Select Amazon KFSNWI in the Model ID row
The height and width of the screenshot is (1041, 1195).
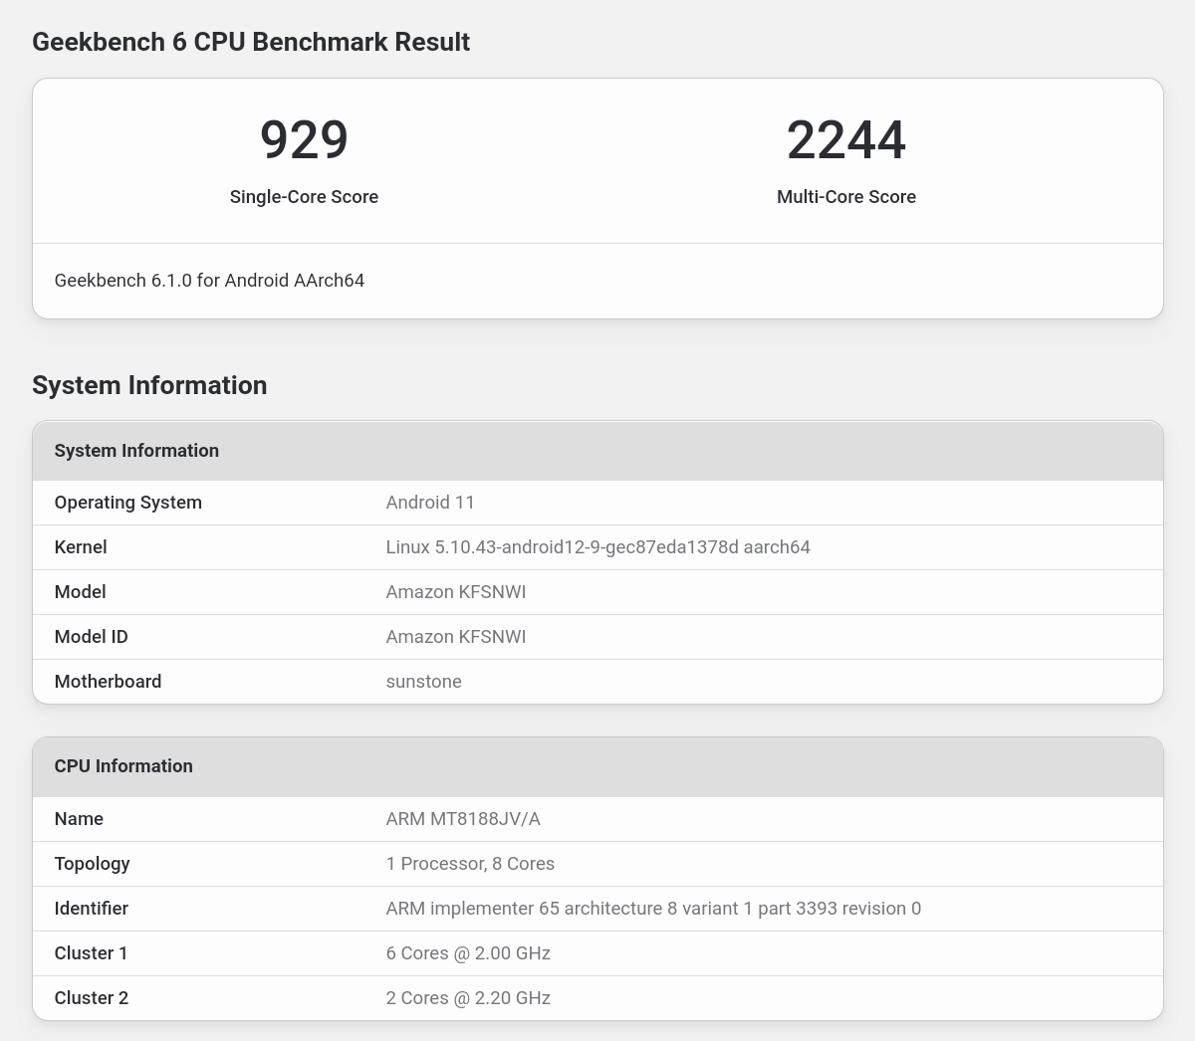456,637
